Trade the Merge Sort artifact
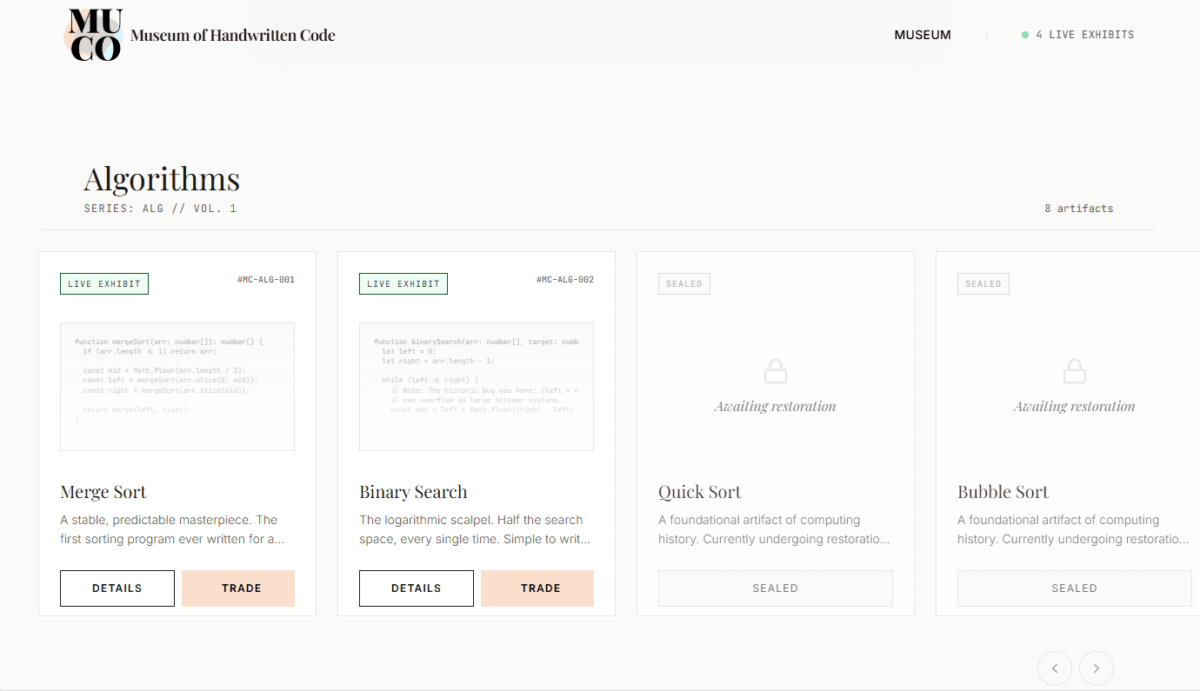 coord(238,588)
